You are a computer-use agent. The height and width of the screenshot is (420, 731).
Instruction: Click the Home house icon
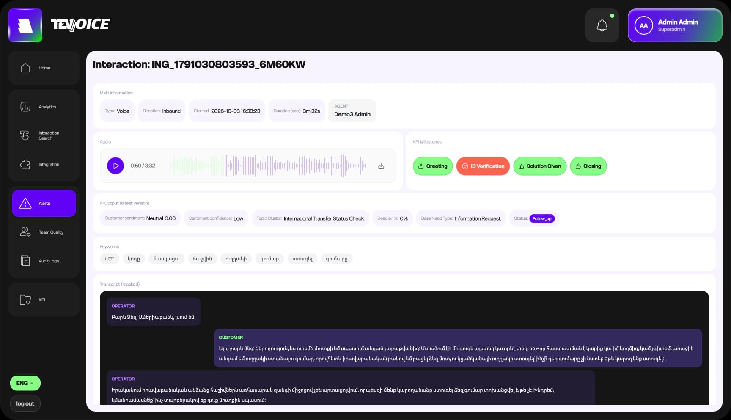tap(25, 68)
